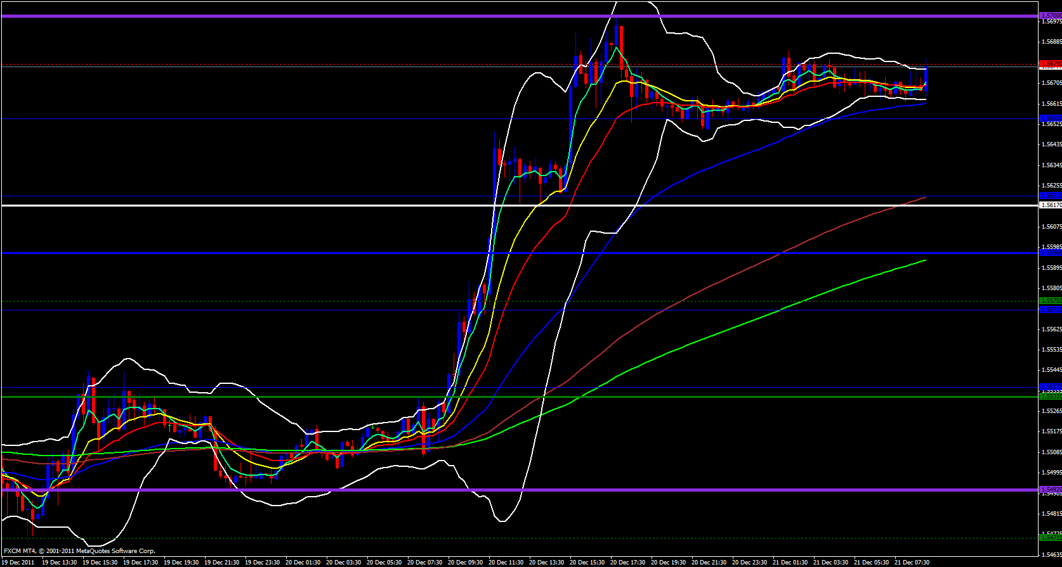
Task: Click the FXCM MT4 MetaQuotes copyright text
Action: click(x=79, y=551)
